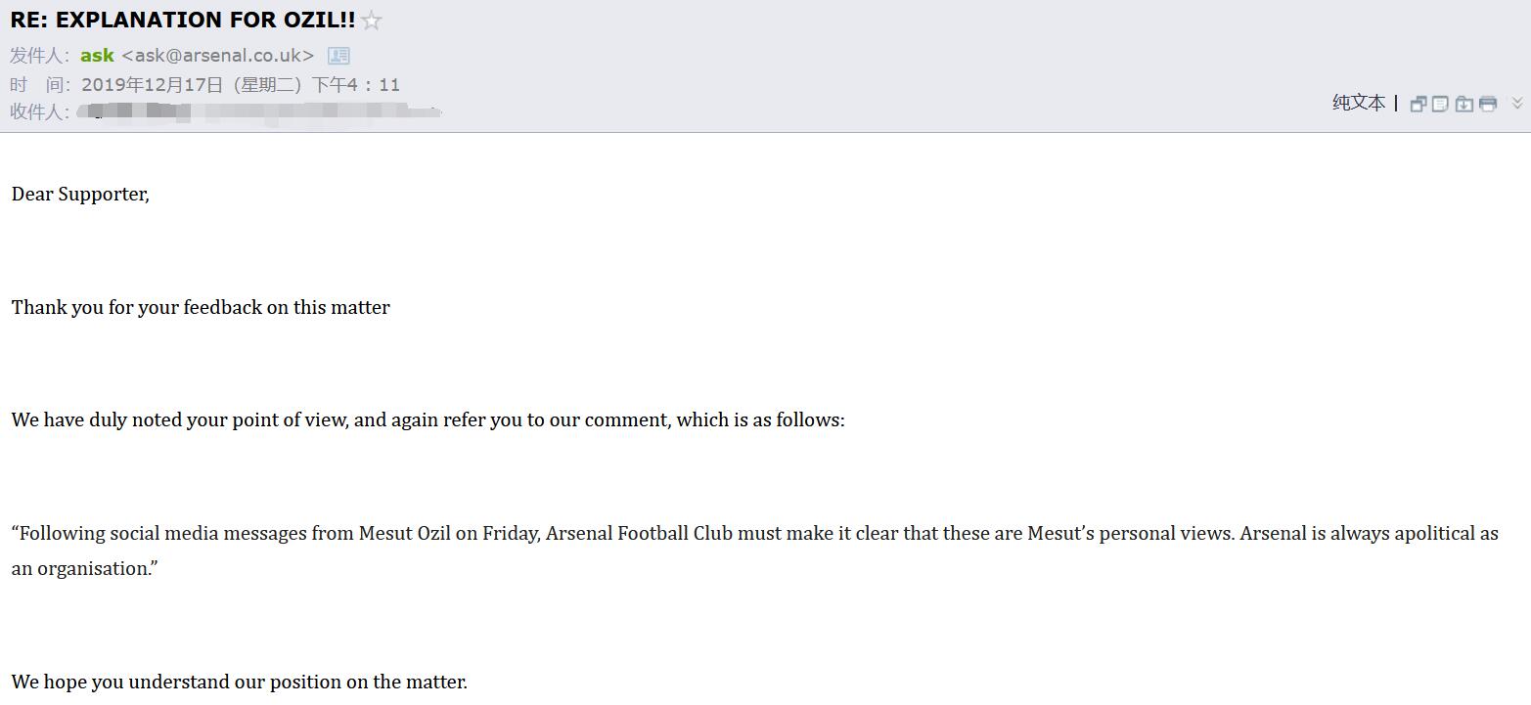Click 'We have duly noted' paragraph
This screenshot has height=705, width=1531.
pos(428,419)
